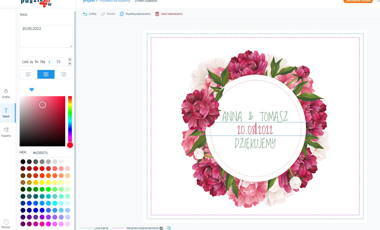Viewport: 380px width, 230px height.
Task: Click the Duplikuj zaznaczony copy icon
Action: [x=122, y=14]
